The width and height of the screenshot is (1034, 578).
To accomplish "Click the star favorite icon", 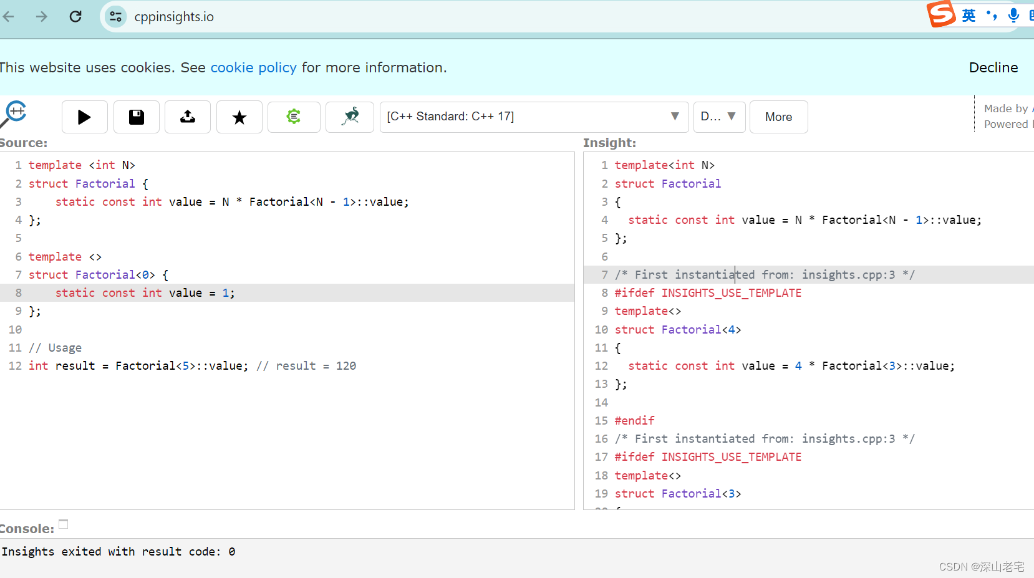I will pyautogui.click(x=239, y=117).
